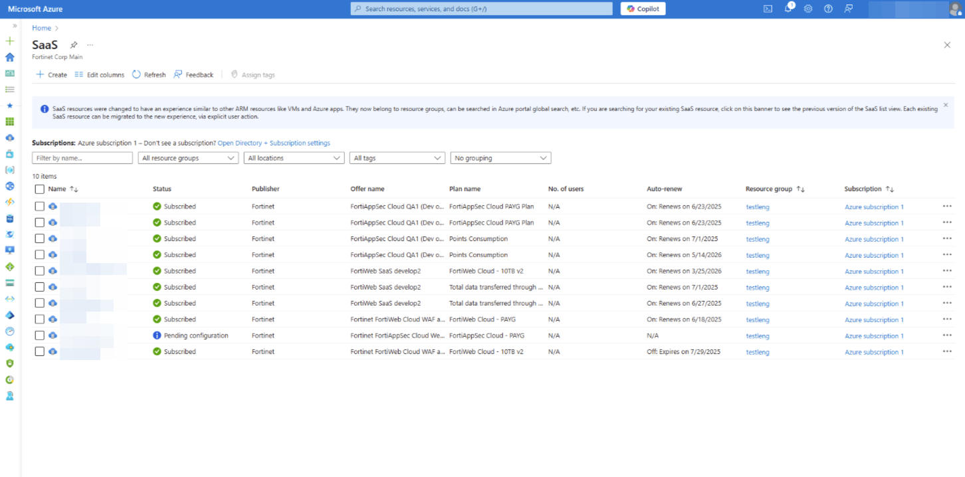Click the green plus Create a resource icon in sidebar
Screen dimensions: 965x477
(10, 41)
